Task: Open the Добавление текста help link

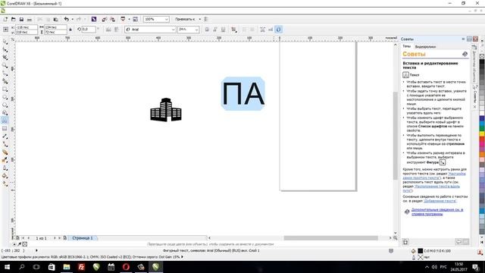Action: click(440, 201)
